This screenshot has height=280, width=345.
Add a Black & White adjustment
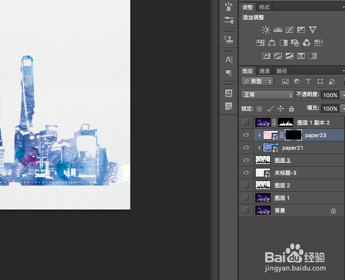tap(283, 42)
